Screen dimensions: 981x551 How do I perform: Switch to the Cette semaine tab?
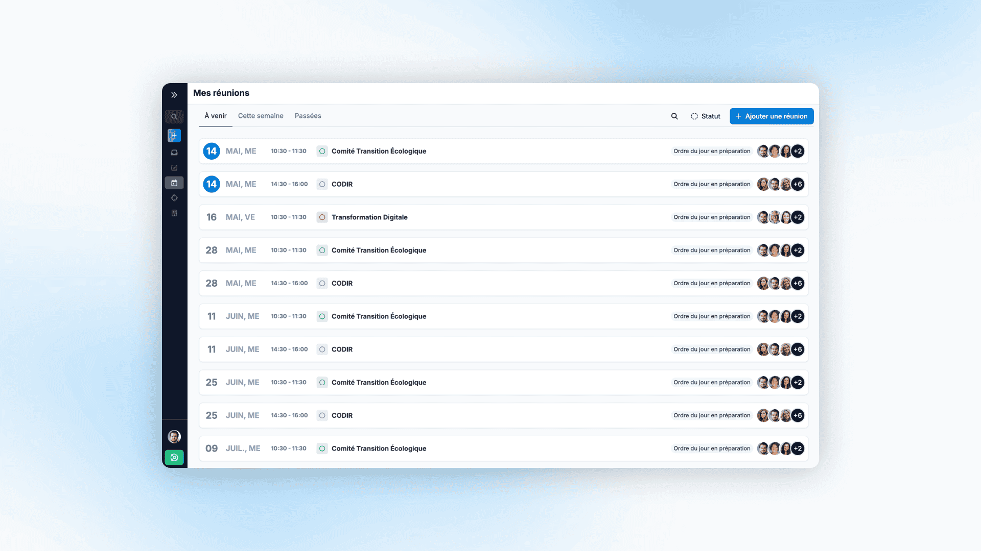(x=261, y=116)
